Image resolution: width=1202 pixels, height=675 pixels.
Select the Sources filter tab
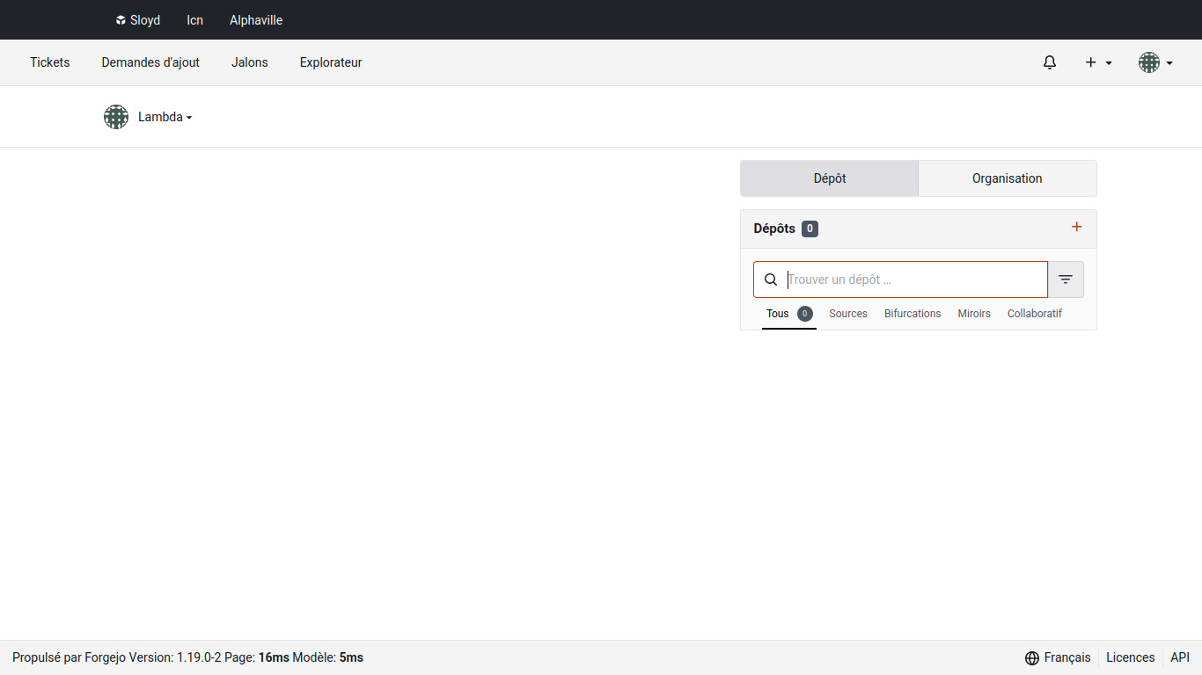click(x=848, y=314)
